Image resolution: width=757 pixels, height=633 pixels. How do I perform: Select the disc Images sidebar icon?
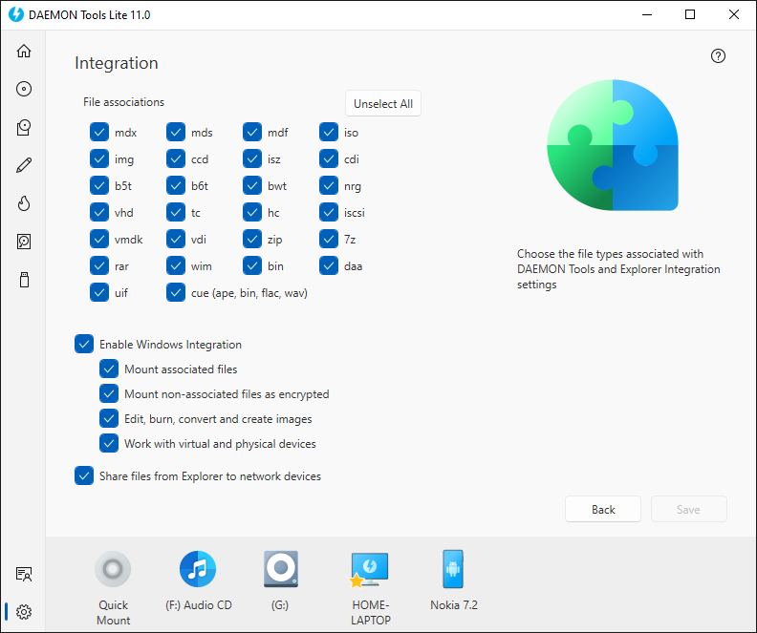click(24, 89)
